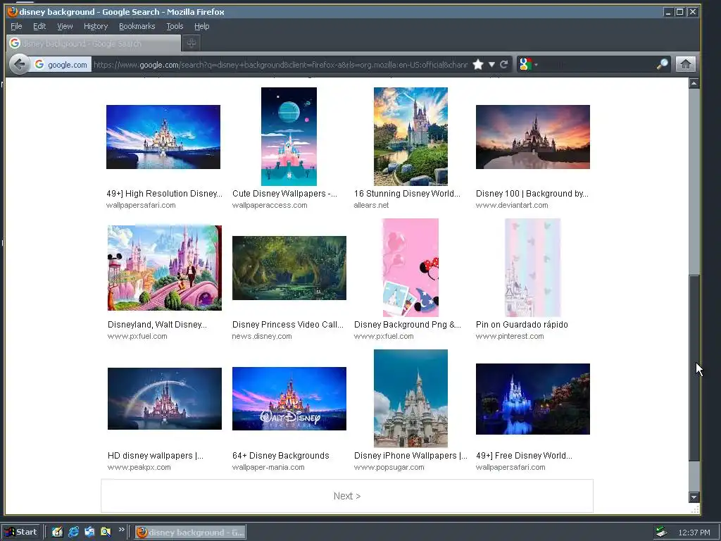The width and height of the screenshot is (721, 541).
Task: Click the www.popsugar.com source text
Action: click(x=389, y=468)
